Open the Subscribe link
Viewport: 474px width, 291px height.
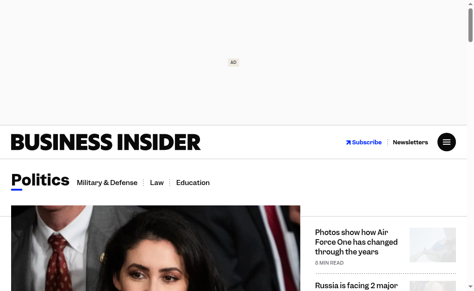(364, 142)
